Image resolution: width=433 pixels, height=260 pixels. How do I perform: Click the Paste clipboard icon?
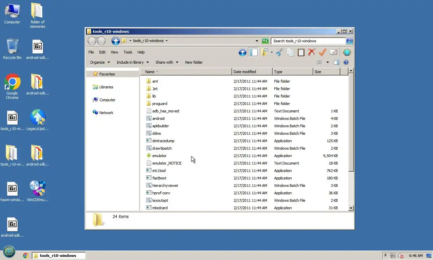click(x=301, y=52)
